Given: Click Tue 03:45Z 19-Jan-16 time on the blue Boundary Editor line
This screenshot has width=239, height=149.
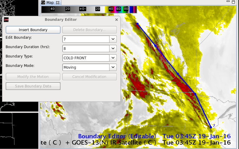Looking at the screenshot, I should (x=197, y=136).
